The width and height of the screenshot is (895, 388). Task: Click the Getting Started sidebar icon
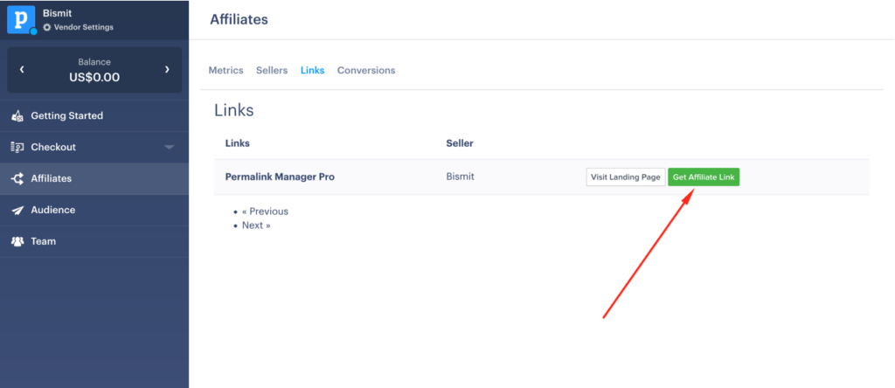(x=17, y=116)
